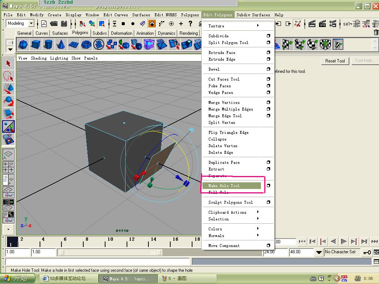
Task: Create a polygon cylinder from shelf
Action: [48, 44]
